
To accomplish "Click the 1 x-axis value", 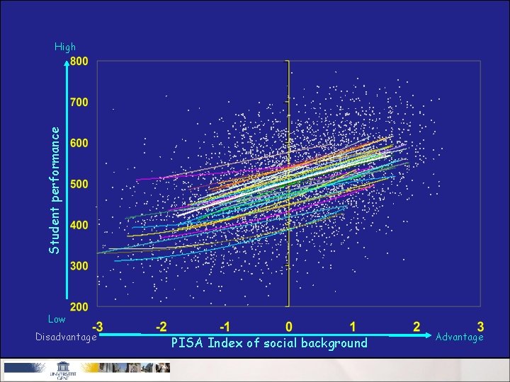I will 353,327.
